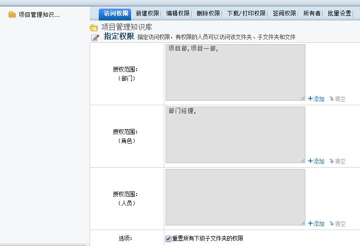
Task: Toggle the 重置所有下级子文件夹的权限 checkbox
Action: click(x=168, y=239)
